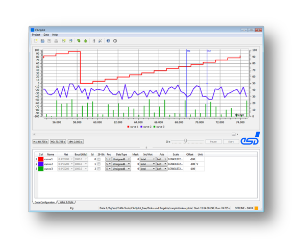Screen dimensions: 296x248
Task: Click the esd logo
Action: (250, 139)
